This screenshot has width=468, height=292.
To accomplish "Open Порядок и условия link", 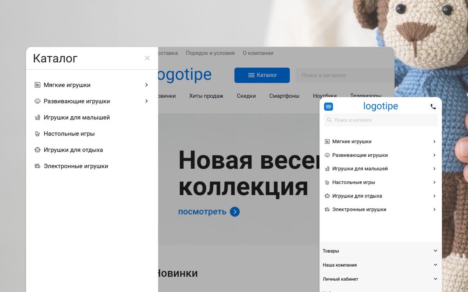I will pyautogui.click(x=210, y=53).
